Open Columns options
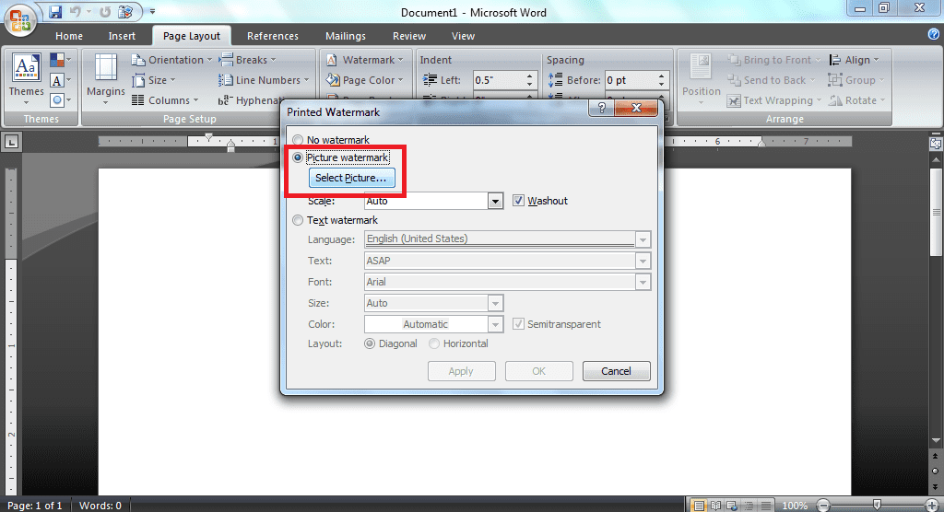The width and height of the screenshot is (944, 512). point(165,99)
